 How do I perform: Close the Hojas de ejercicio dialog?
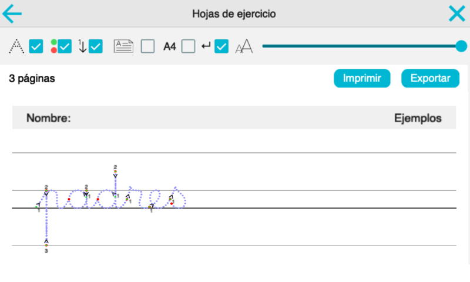[457, 14]
